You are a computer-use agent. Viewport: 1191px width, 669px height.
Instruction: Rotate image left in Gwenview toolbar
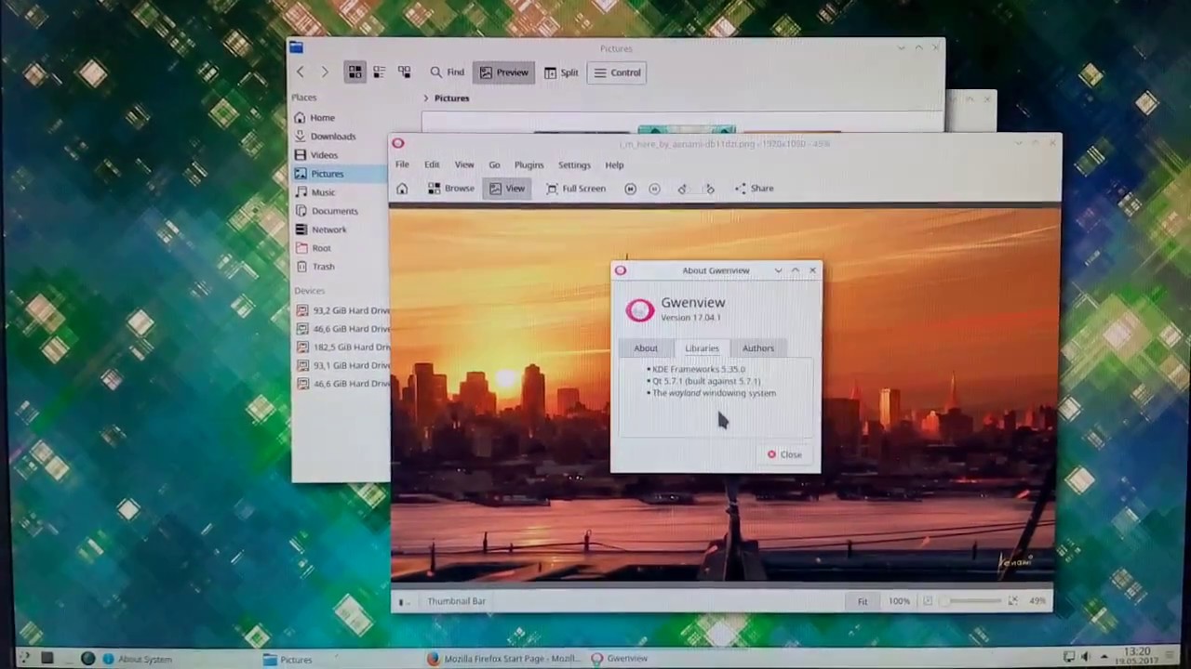682,189
